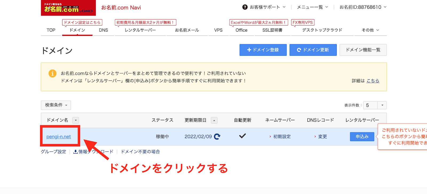Click the ドメイン設定はこちら promo badge
Screen dimensions: 427x194
82,23
